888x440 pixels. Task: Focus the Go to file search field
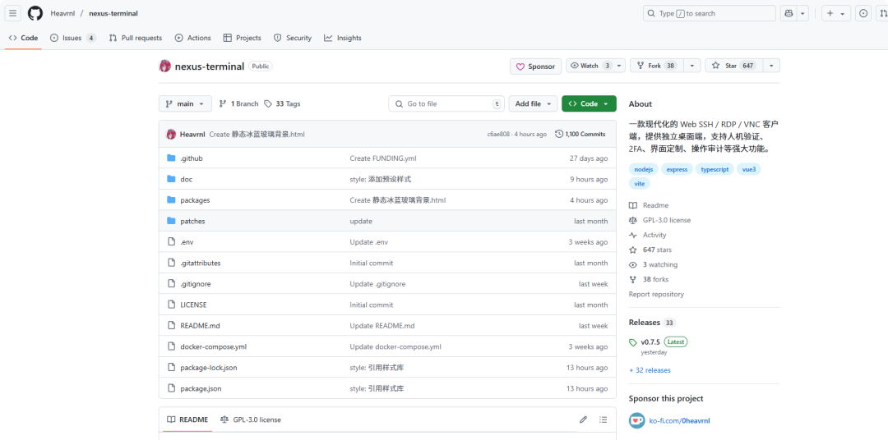click(446, 104)
